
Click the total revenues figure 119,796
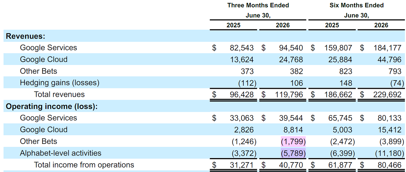point(289,95)
